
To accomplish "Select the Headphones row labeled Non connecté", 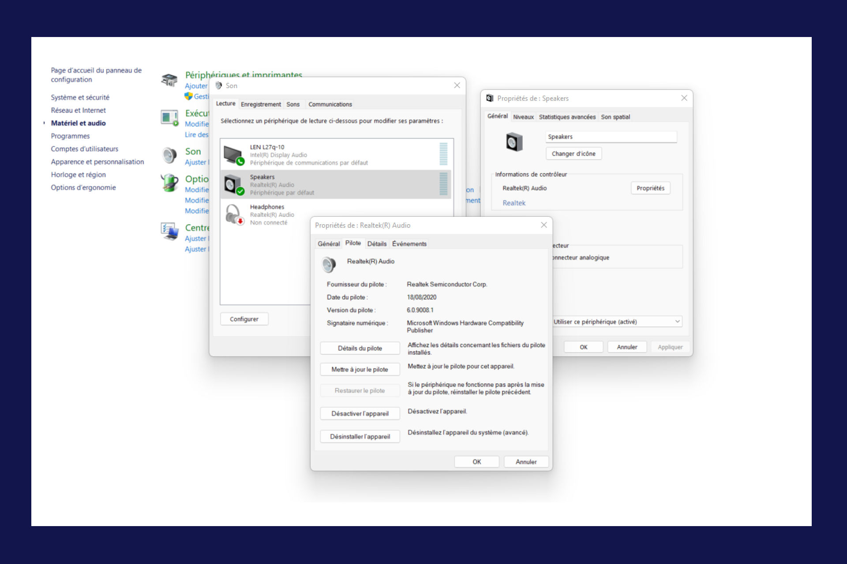I will pyautogui.click(x=336, y=215).
